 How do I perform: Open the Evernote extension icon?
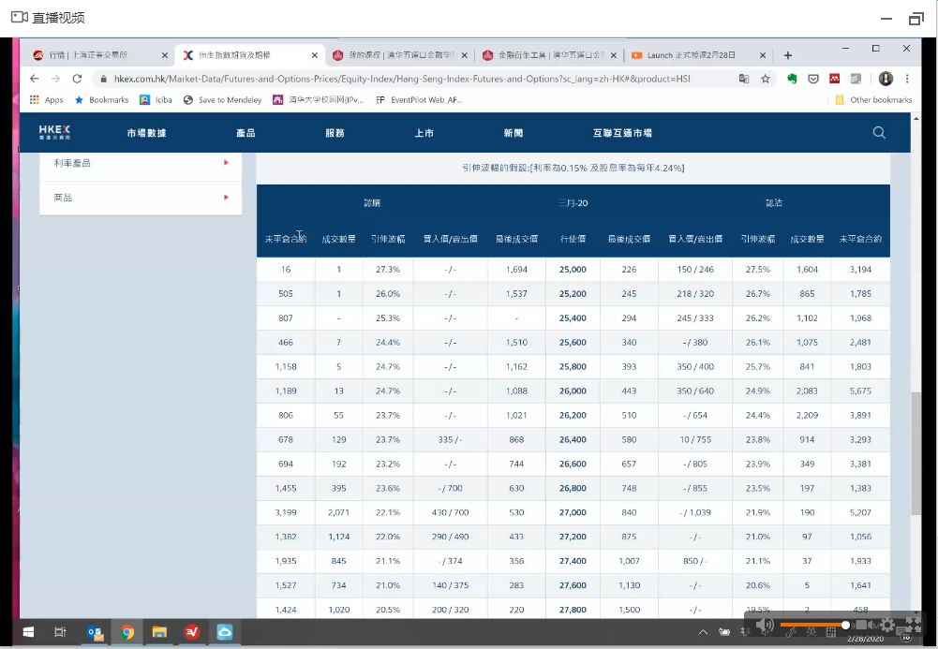click(x=792, y=79)
